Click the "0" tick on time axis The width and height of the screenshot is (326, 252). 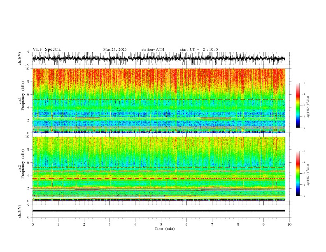tap(33, 224)
